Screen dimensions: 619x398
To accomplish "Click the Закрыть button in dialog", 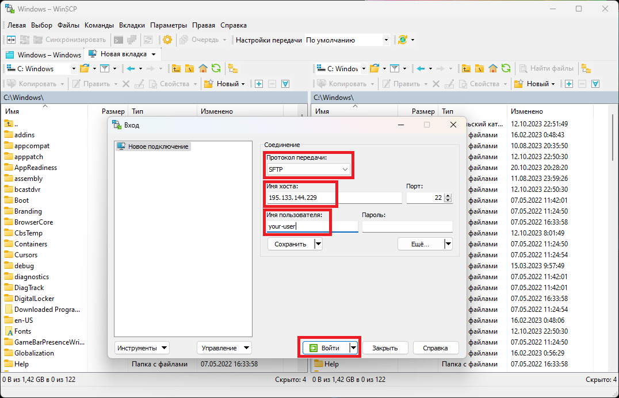I will tap(385, 348).
